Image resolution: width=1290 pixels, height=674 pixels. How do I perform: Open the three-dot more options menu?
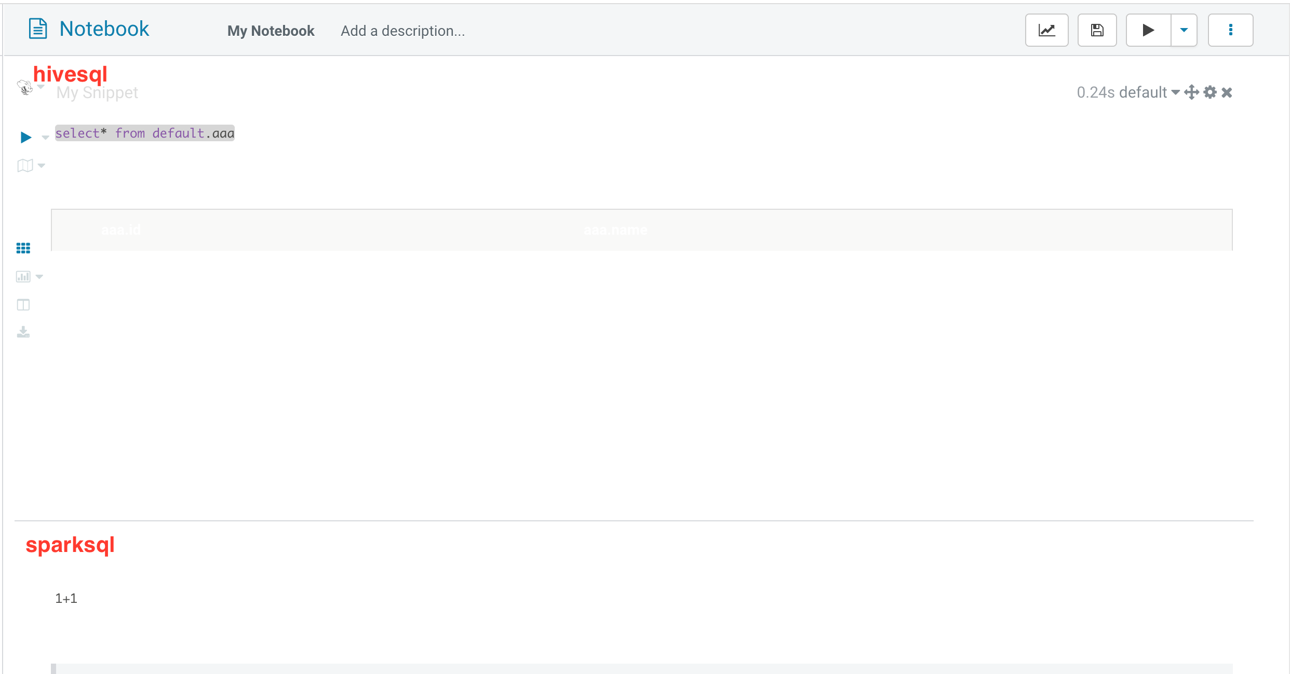[x=1230, y=30]
